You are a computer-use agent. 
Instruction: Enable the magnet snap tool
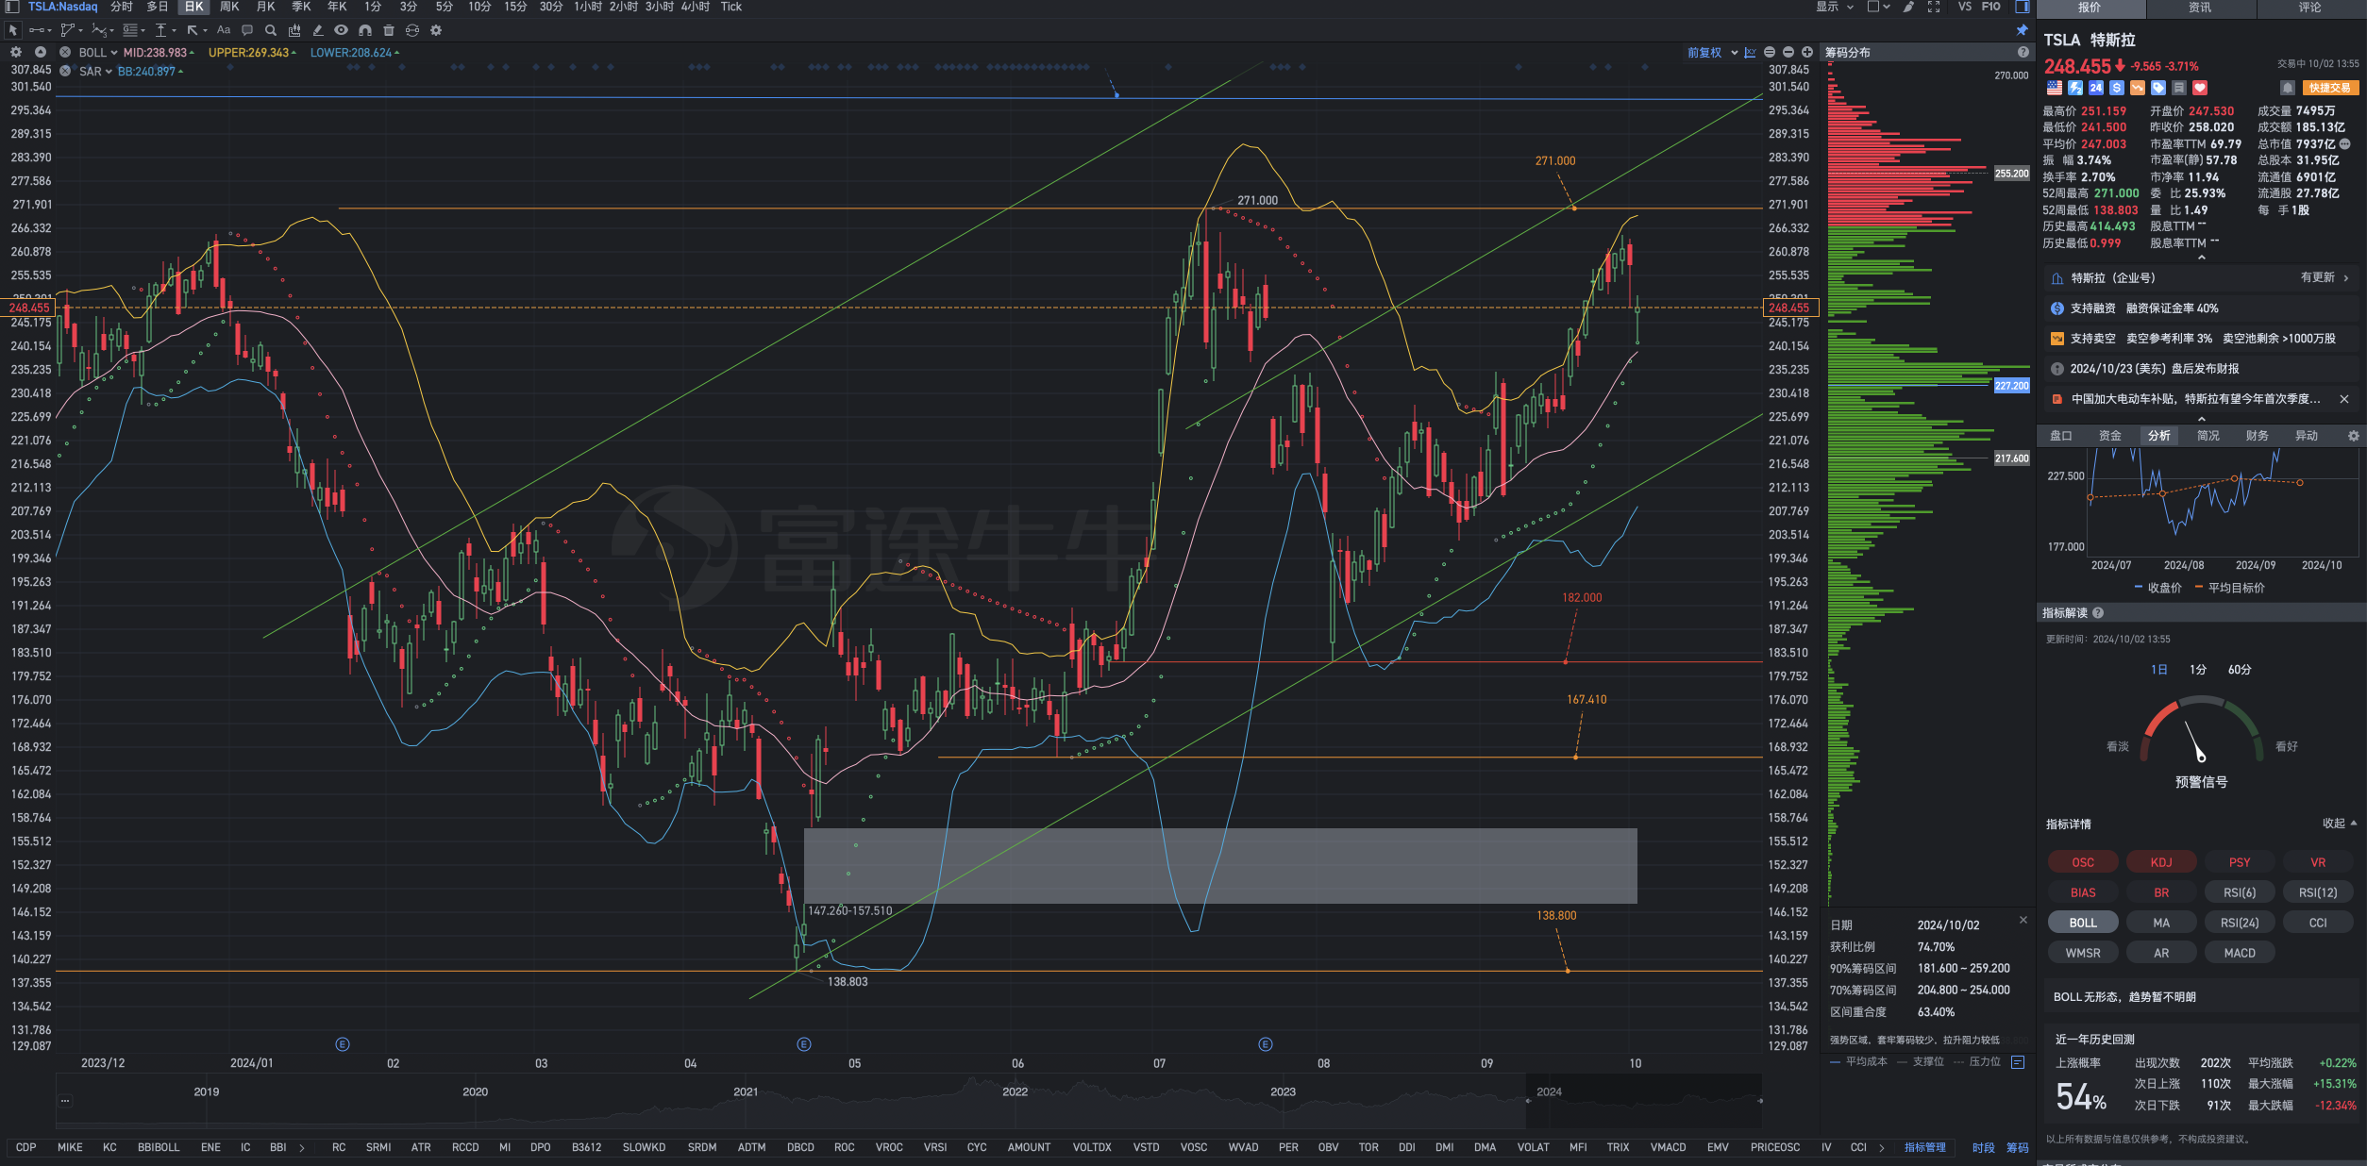(365, 30)
